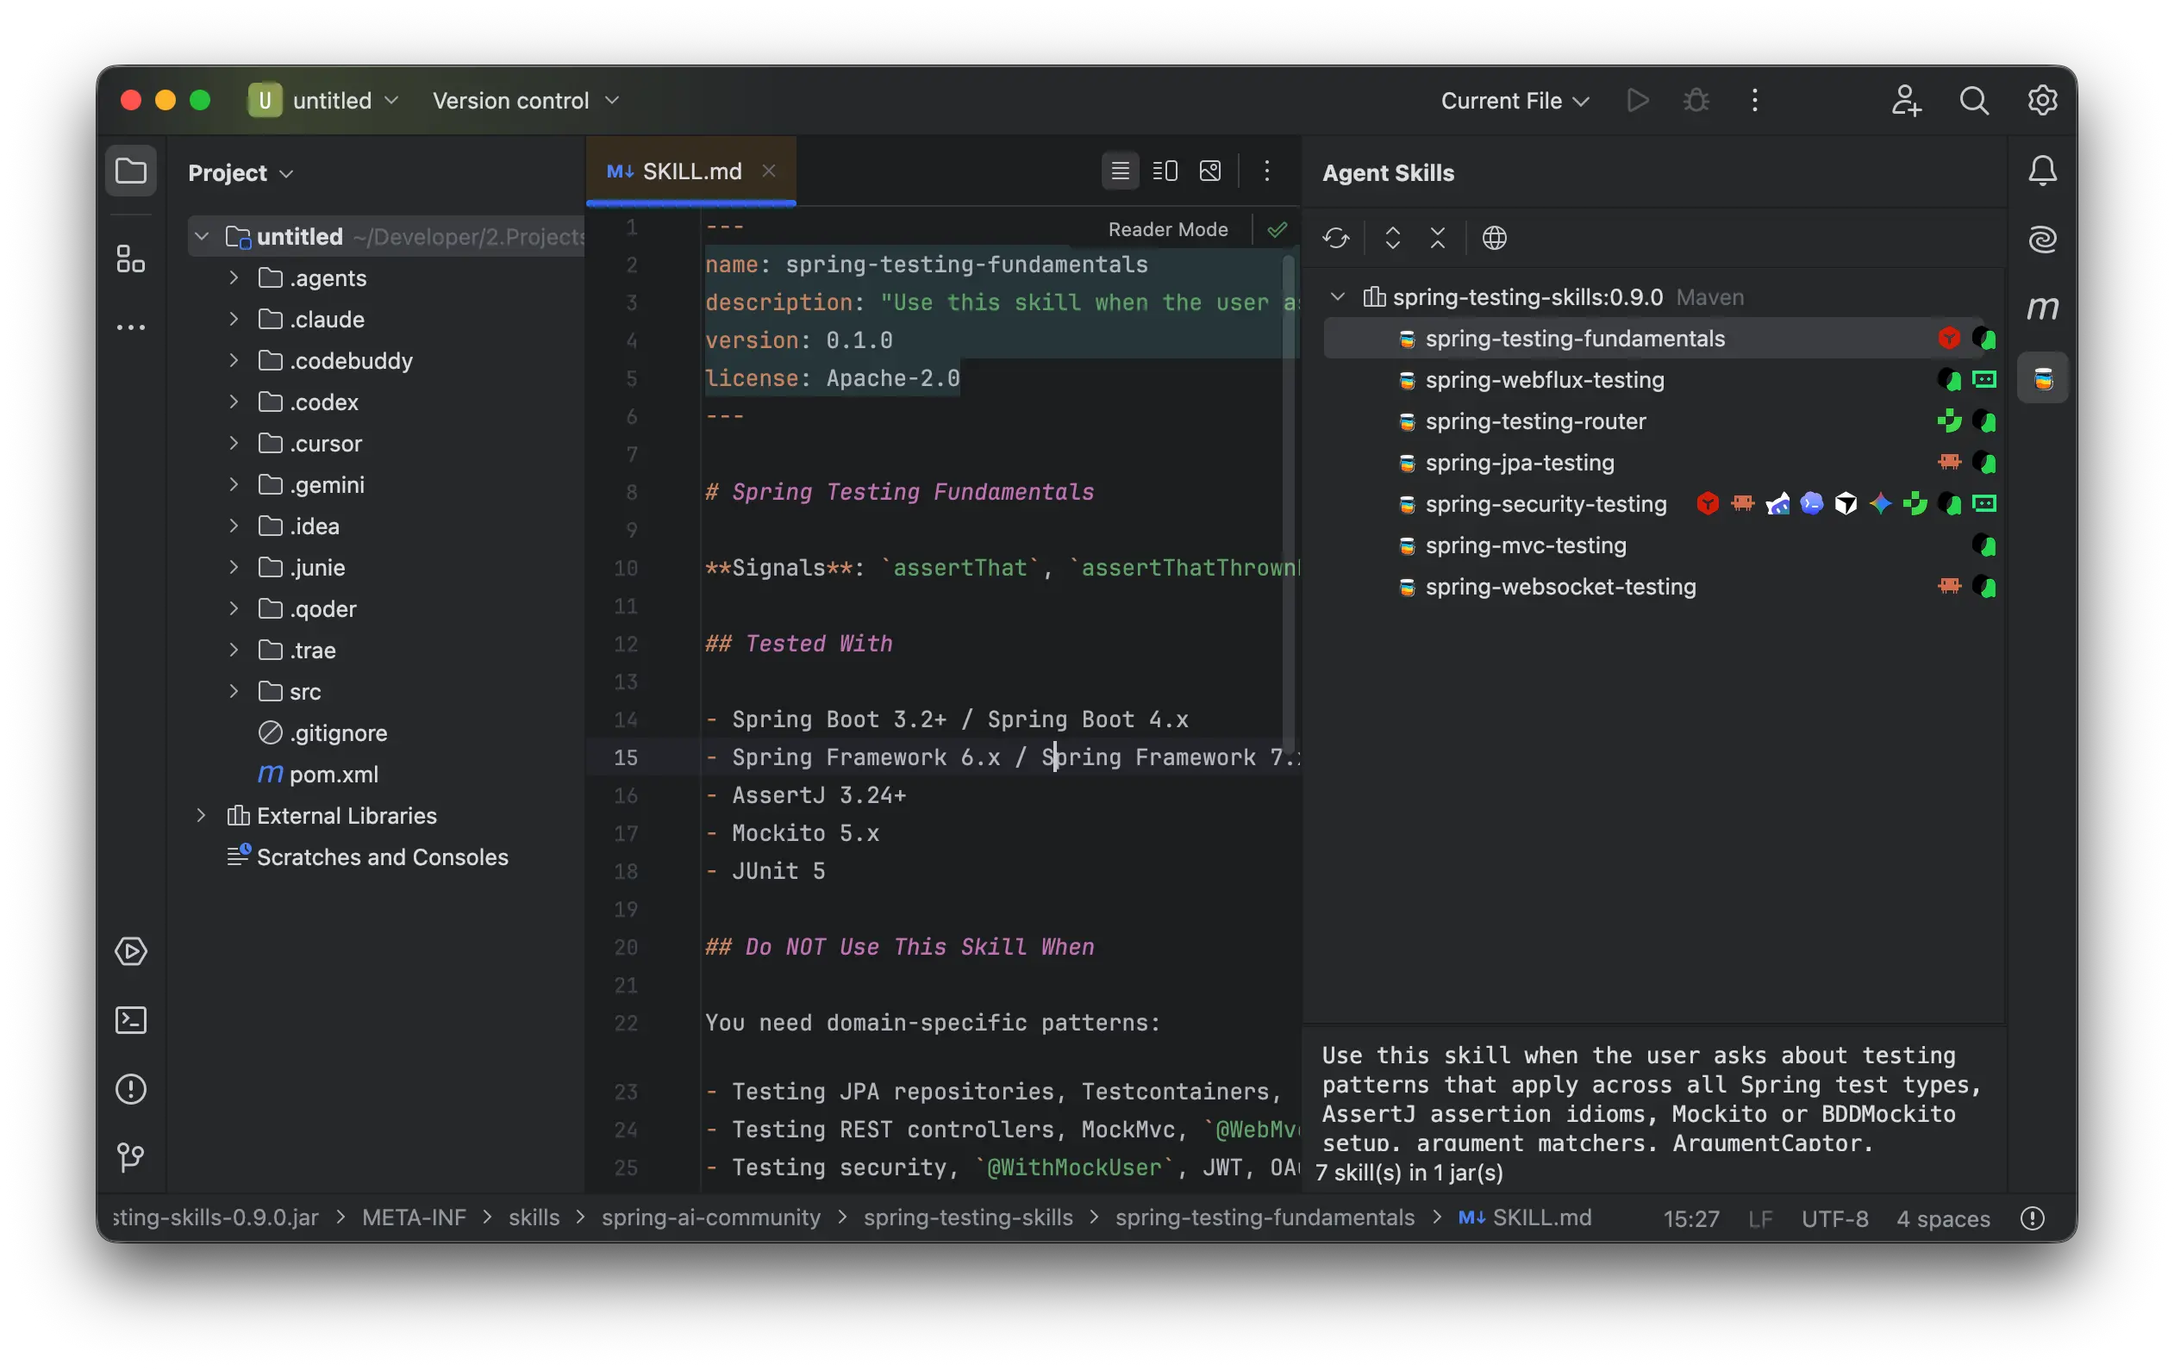
Task: Open the Agent Skills sidebar icon
Action: [x=2042, y=377]
